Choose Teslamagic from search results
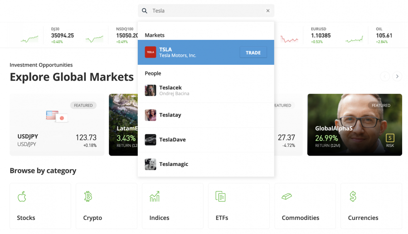The width and height of the screenshot is (408, 234). click(174, 164)
